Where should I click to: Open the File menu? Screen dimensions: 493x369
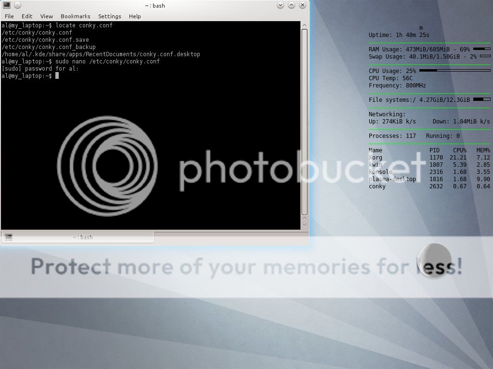(x=9, y=16)
